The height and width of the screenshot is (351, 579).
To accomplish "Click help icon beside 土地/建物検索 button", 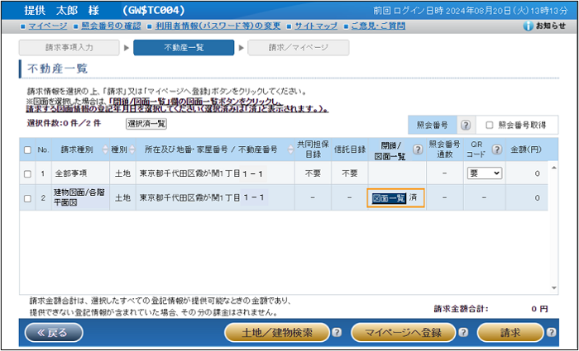I will tap(337, 333).
